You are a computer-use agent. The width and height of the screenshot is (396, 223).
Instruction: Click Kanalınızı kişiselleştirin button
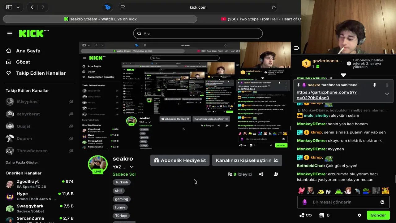coord(247,160)
